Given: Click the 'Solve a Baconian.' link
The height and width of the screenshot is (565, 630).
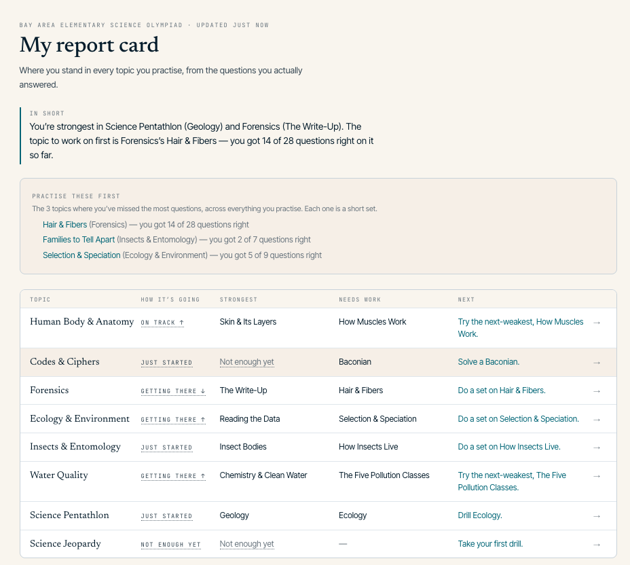Looking at the screenshot, I should point(489,362).
